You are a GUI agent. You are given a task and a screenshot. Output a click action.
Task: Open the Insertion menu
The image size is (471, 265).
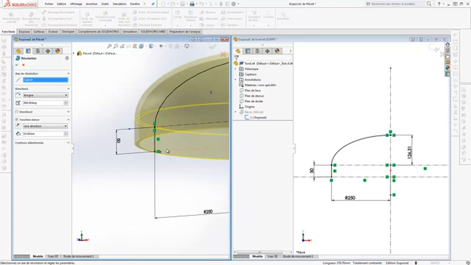pos(91,4)
